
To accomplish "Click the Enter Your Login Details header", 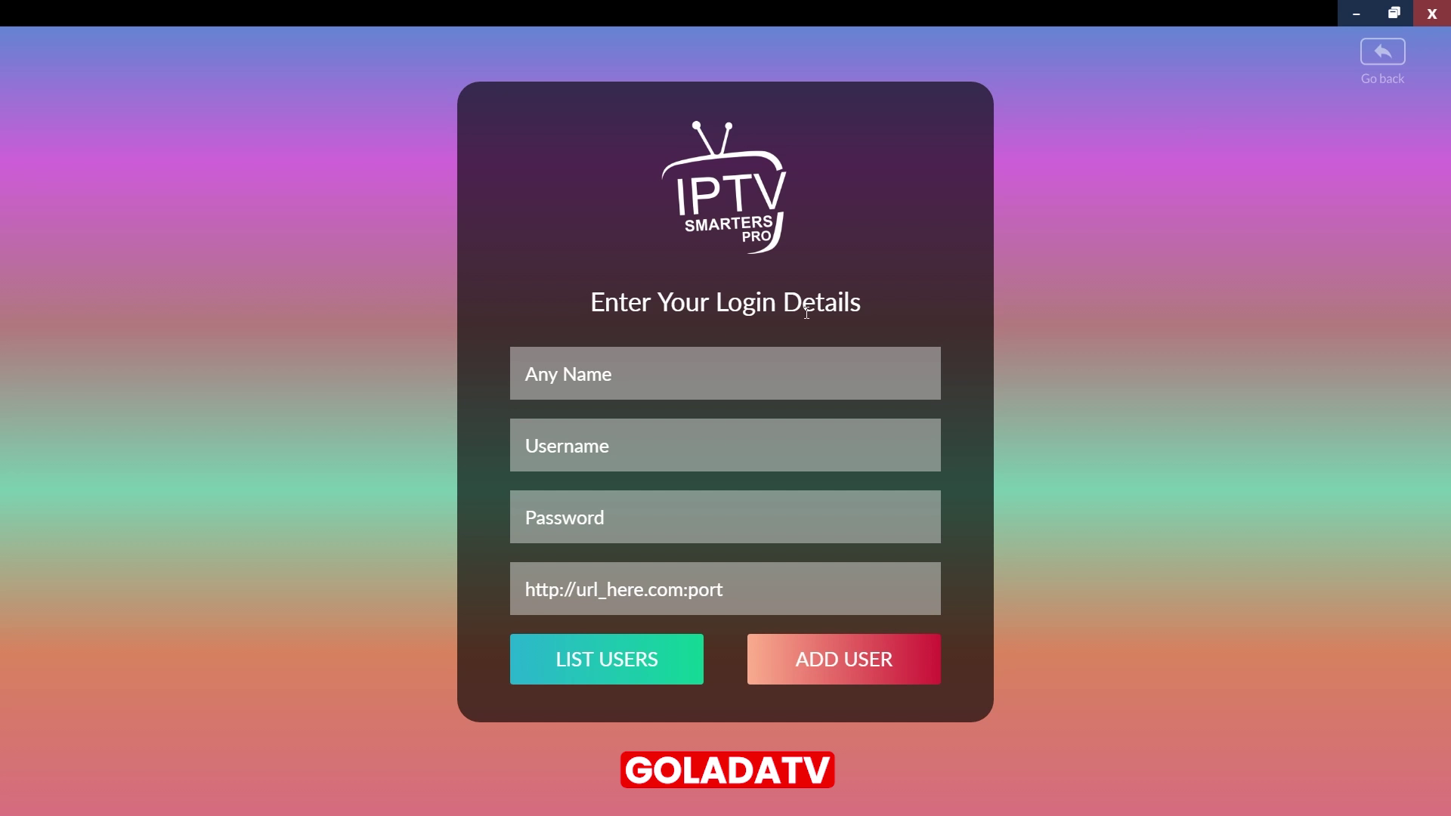I will 725,302.
